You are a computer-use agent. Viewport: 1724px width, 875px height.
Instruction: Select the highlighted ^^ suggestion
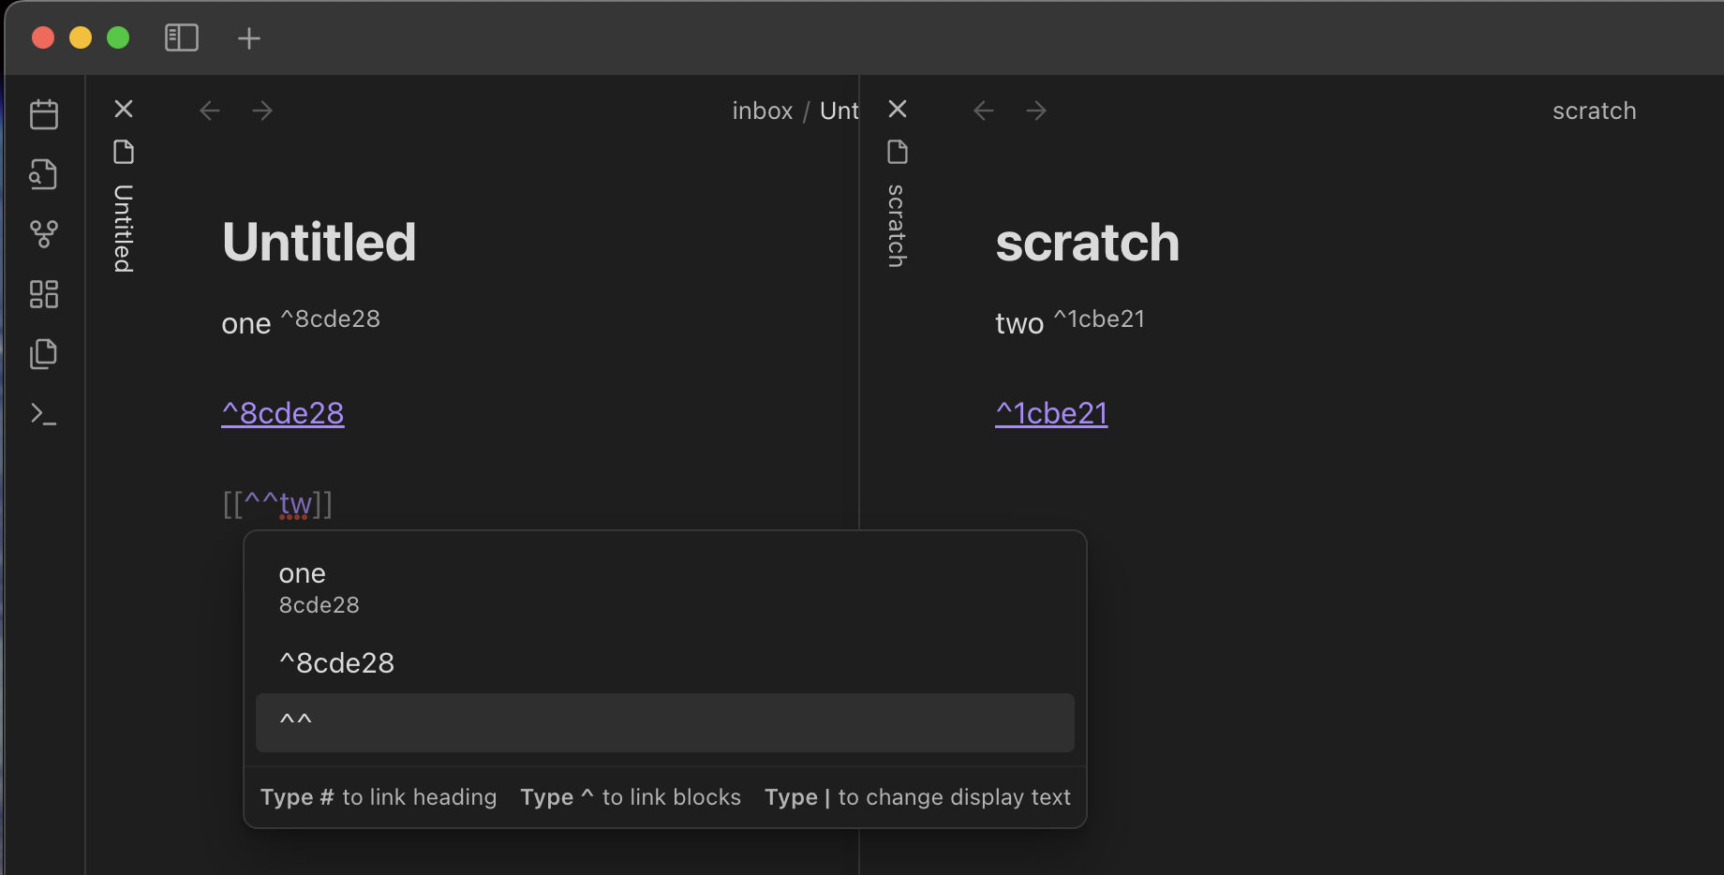[x=665, y=722]
